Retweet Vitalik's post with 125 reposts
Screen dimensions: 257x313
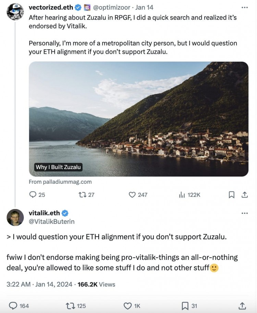point(76,306)
